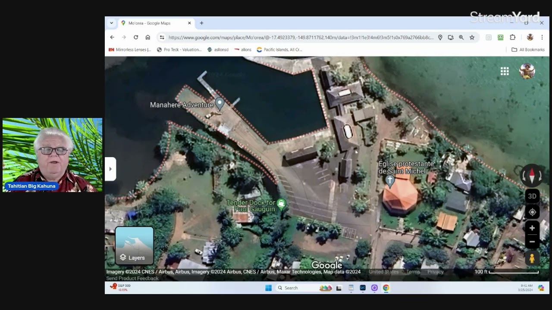Open Chrome three-dot menu
Image resolution: width=552 pixels, height=310 pixels.
pos(542,37)
